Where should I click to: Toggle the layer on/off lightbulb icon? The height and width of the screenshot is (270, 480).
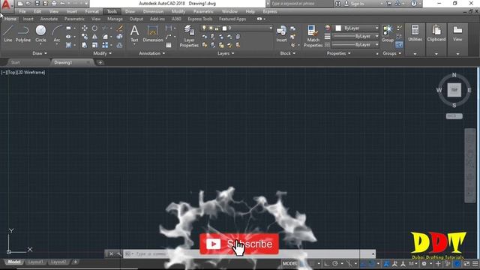(204, 28)
